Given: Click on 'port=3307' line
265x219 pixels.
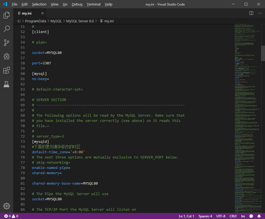Looking at the screenshot, I should point(41,63).
